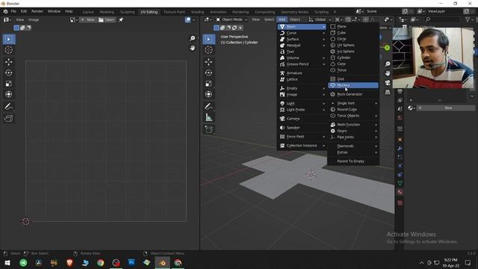Toggle the camera view icon

pos(388,83)
